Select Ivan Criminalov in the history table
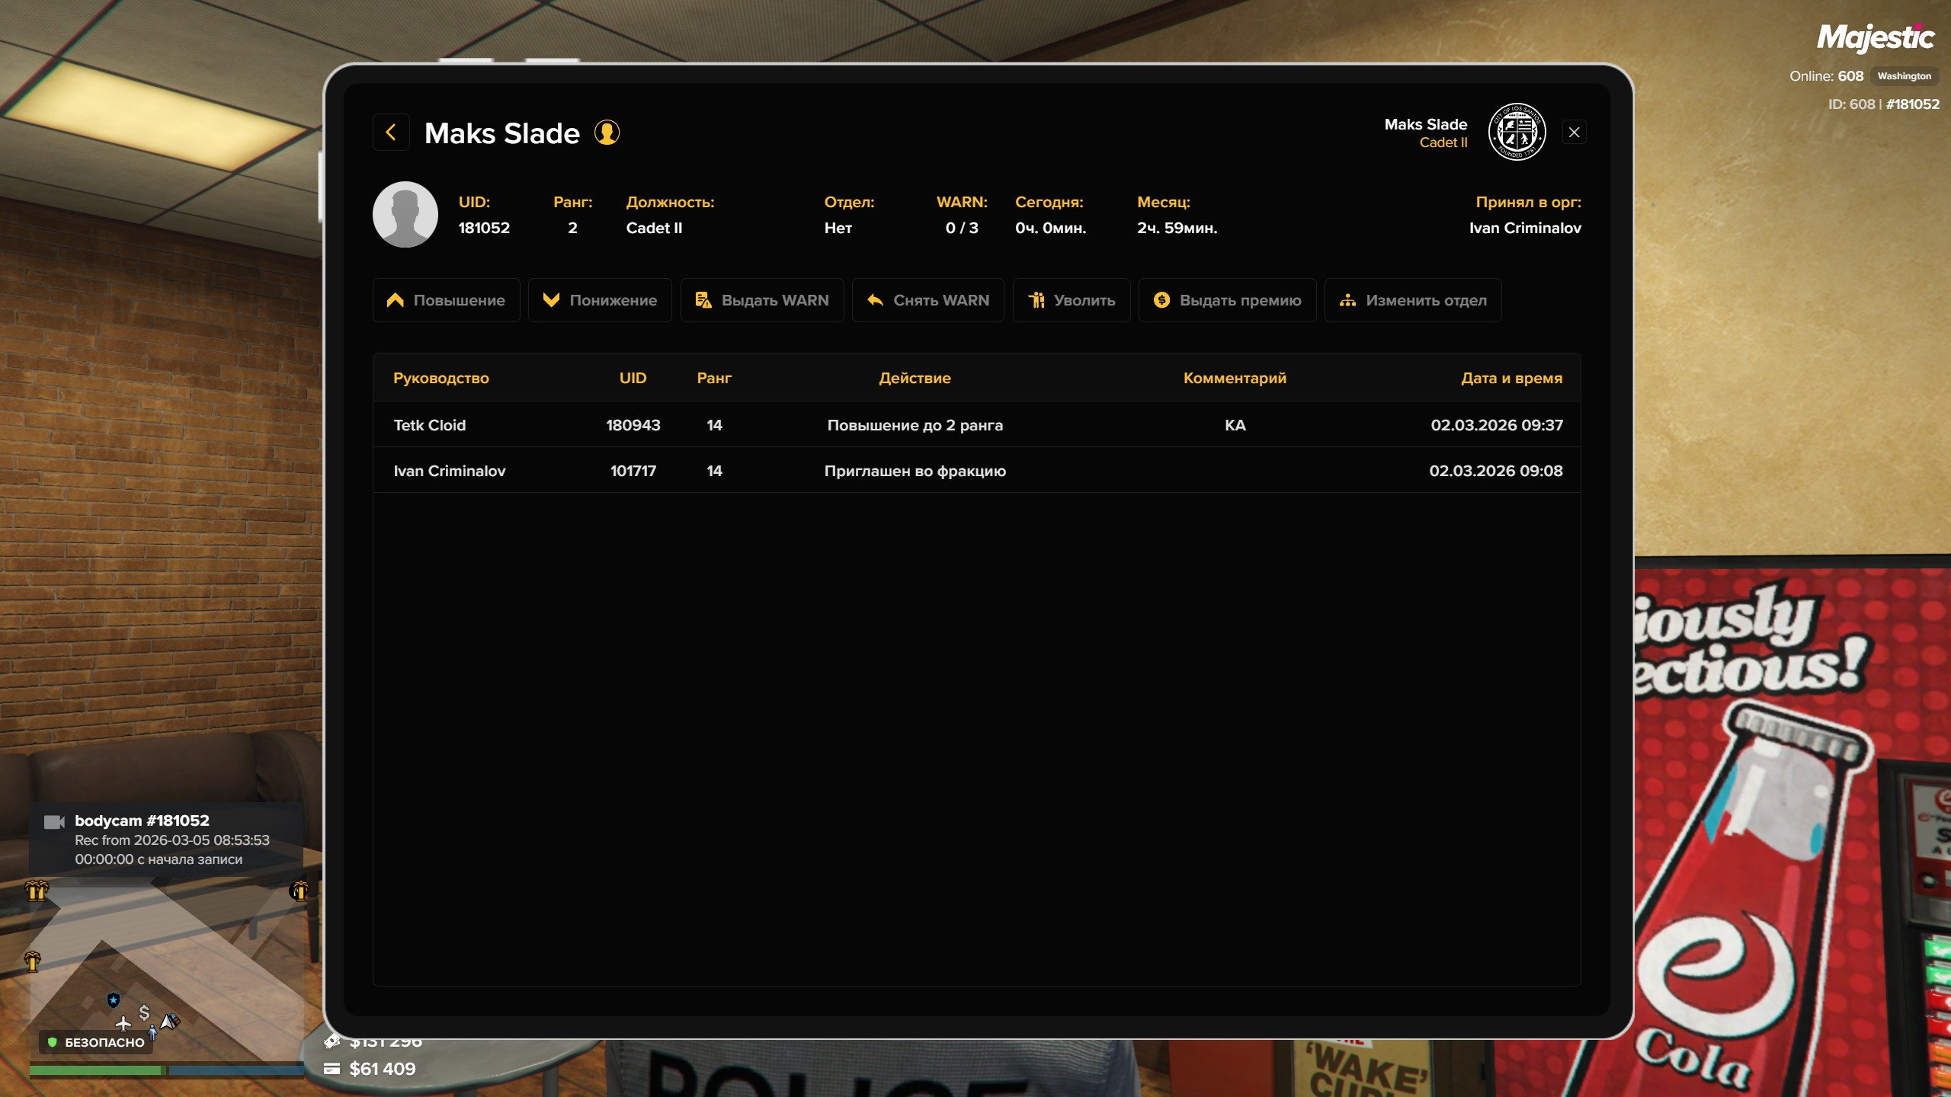Image resolution: width=1951 pixels, height=1097 pixels. (x=450, y=471)
